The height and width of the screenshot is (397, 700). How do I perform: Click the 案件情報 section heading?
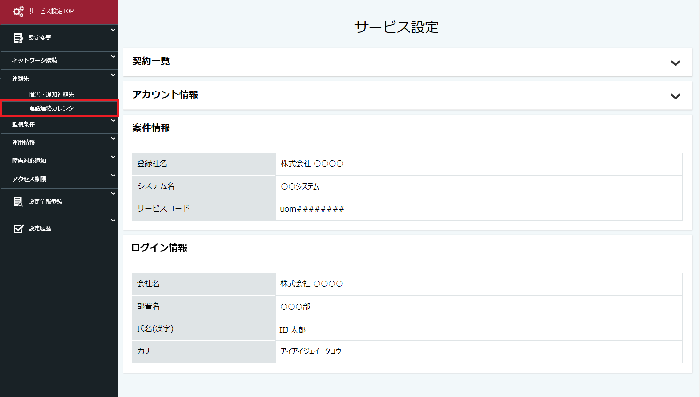[x=151, y=128]
